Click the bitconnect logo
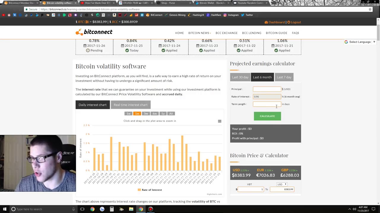This screenshot has width=380, height=213. 94,32
